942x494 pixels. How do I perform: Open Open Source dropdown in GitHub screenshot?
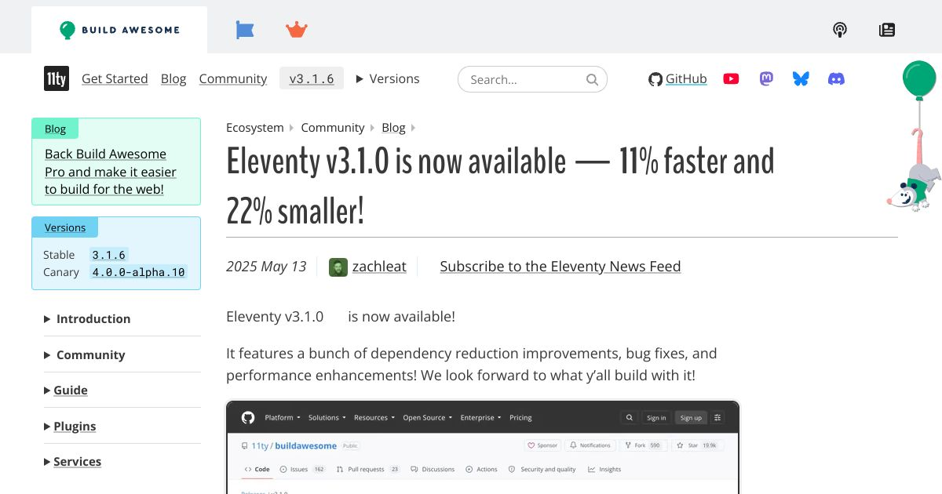427,418
